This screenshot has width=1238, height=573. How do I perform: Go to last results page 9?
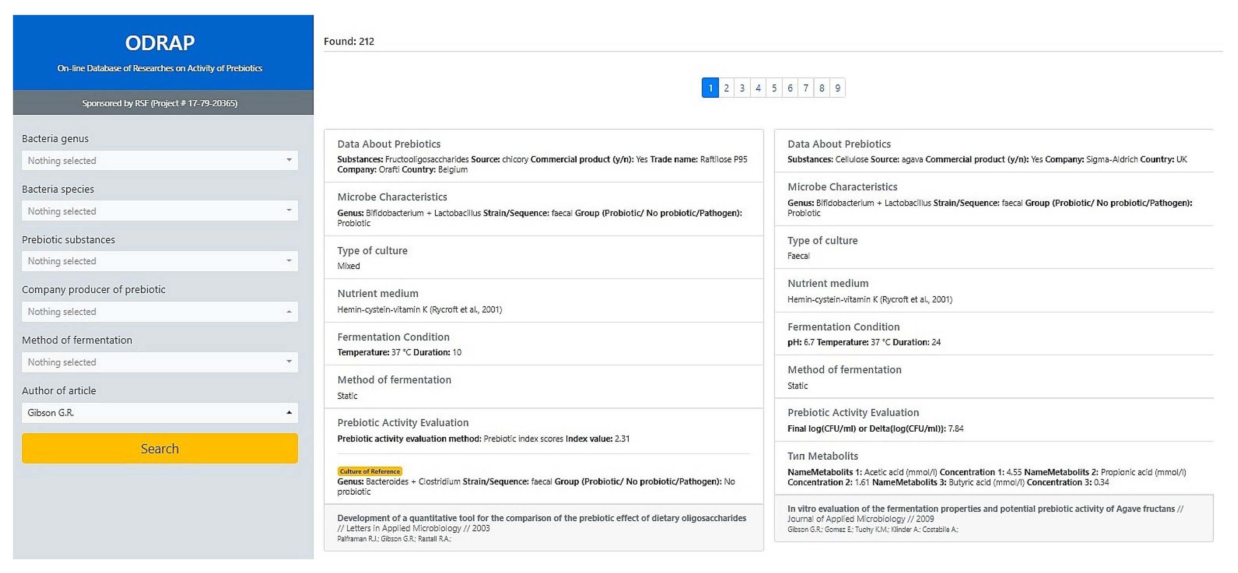837,88
